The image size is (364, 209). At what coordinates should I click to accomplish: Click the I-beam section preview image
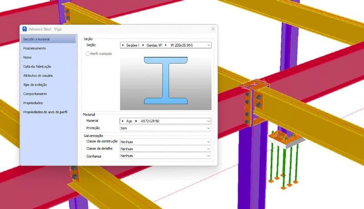pyautogui.click(x=166, y=80)
